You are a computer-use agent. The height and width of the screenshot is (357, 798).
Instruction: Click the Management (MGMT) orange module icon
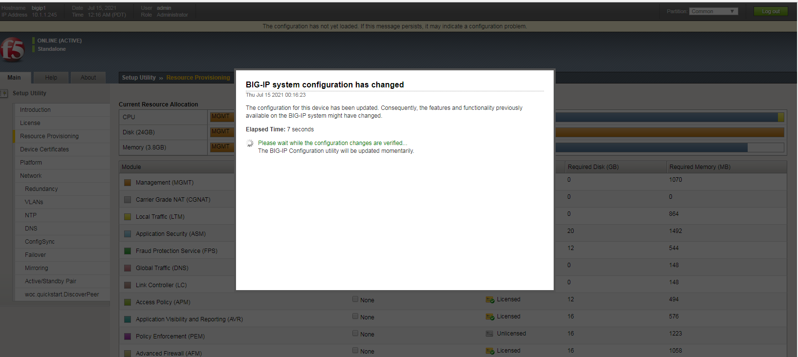(x=128, y=183)
